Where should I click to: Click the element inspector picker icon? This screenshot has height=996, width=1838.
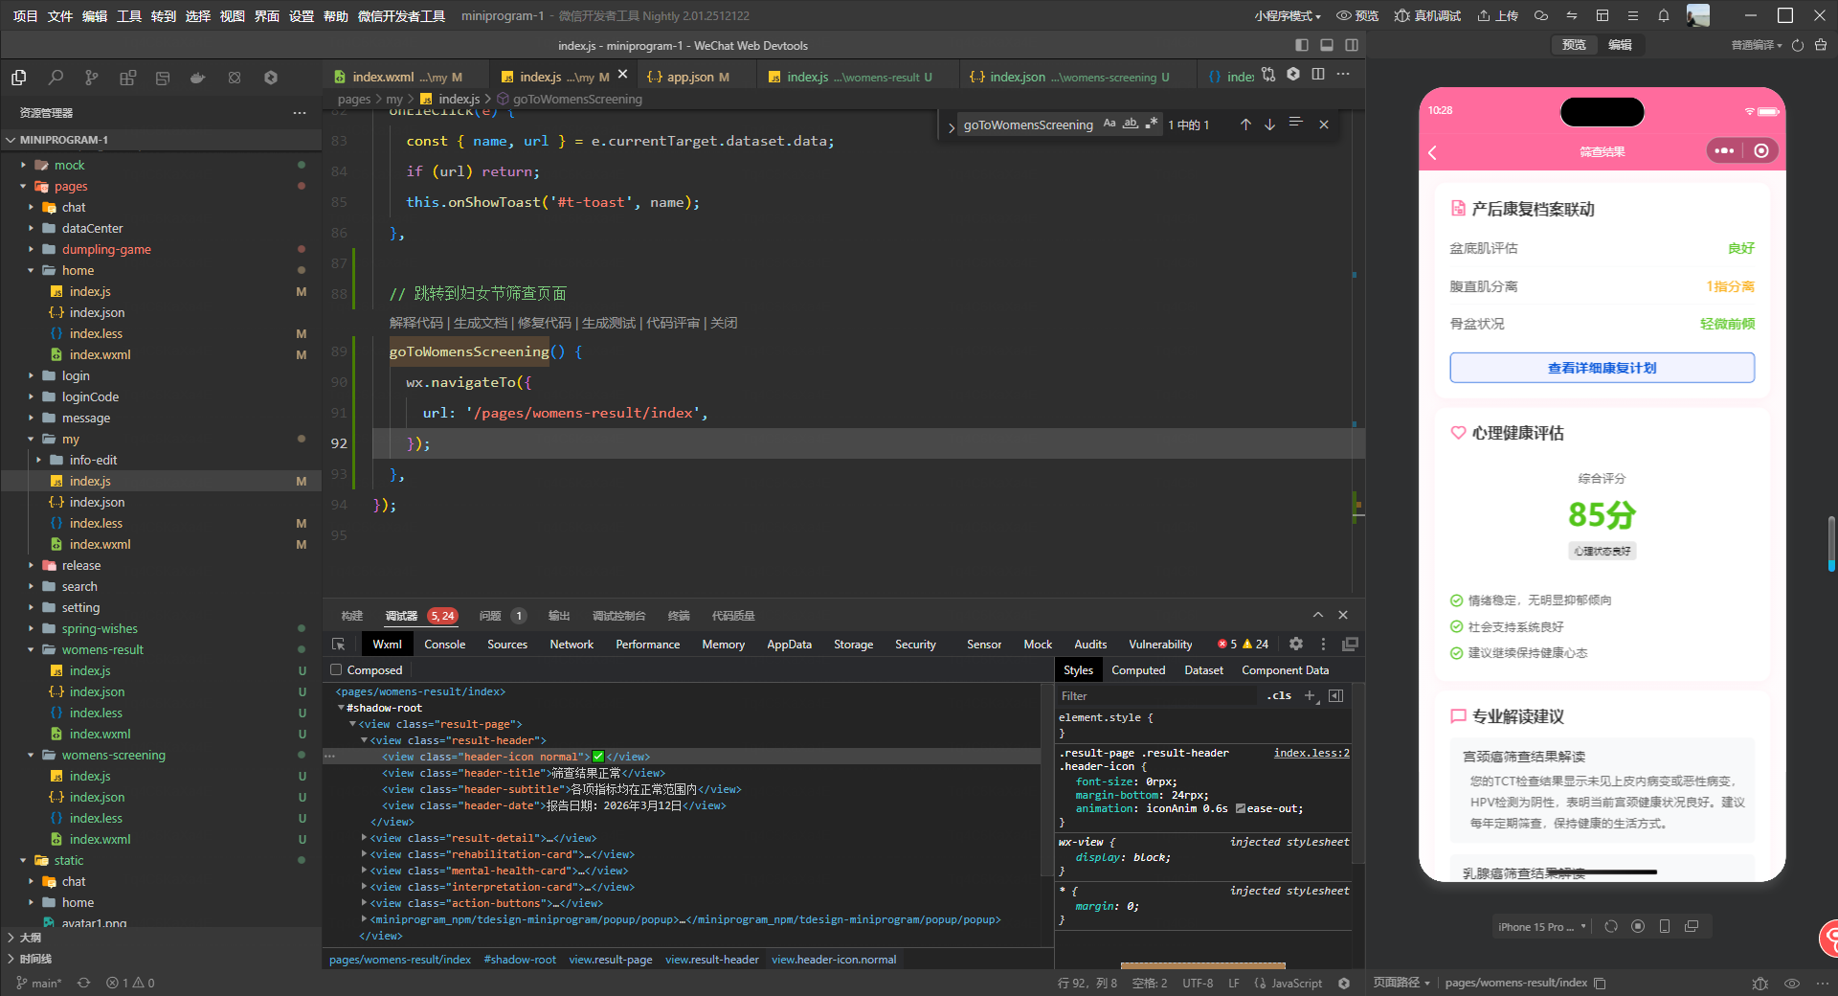338,645
